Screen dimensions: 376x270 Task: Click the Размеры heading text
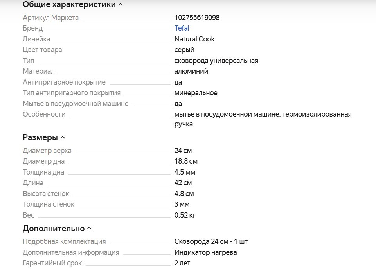point(40,137)
